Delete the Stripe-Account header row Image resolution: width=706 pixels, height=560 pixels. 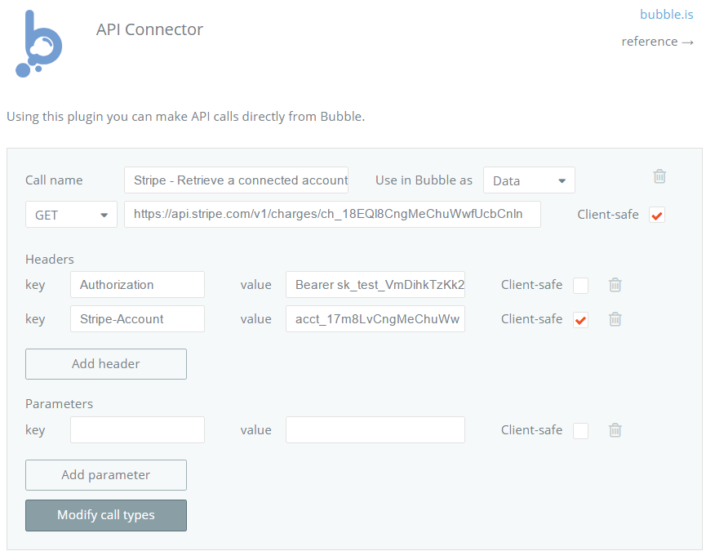click(615, 318)
